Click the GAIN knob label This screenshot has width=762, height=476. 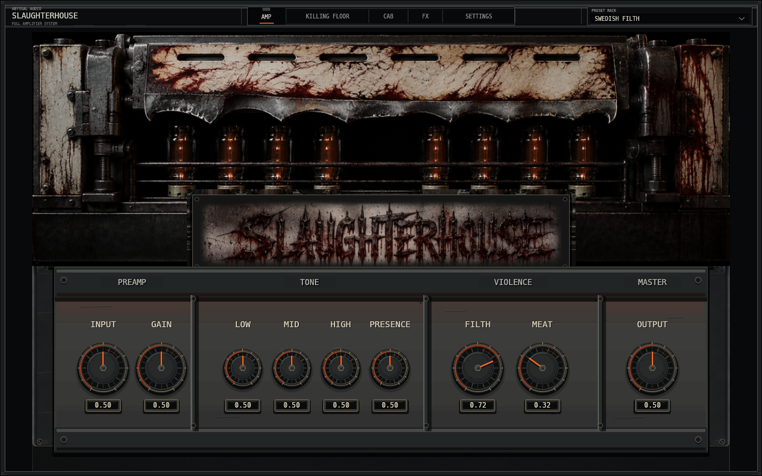click(x=161, y=324)
